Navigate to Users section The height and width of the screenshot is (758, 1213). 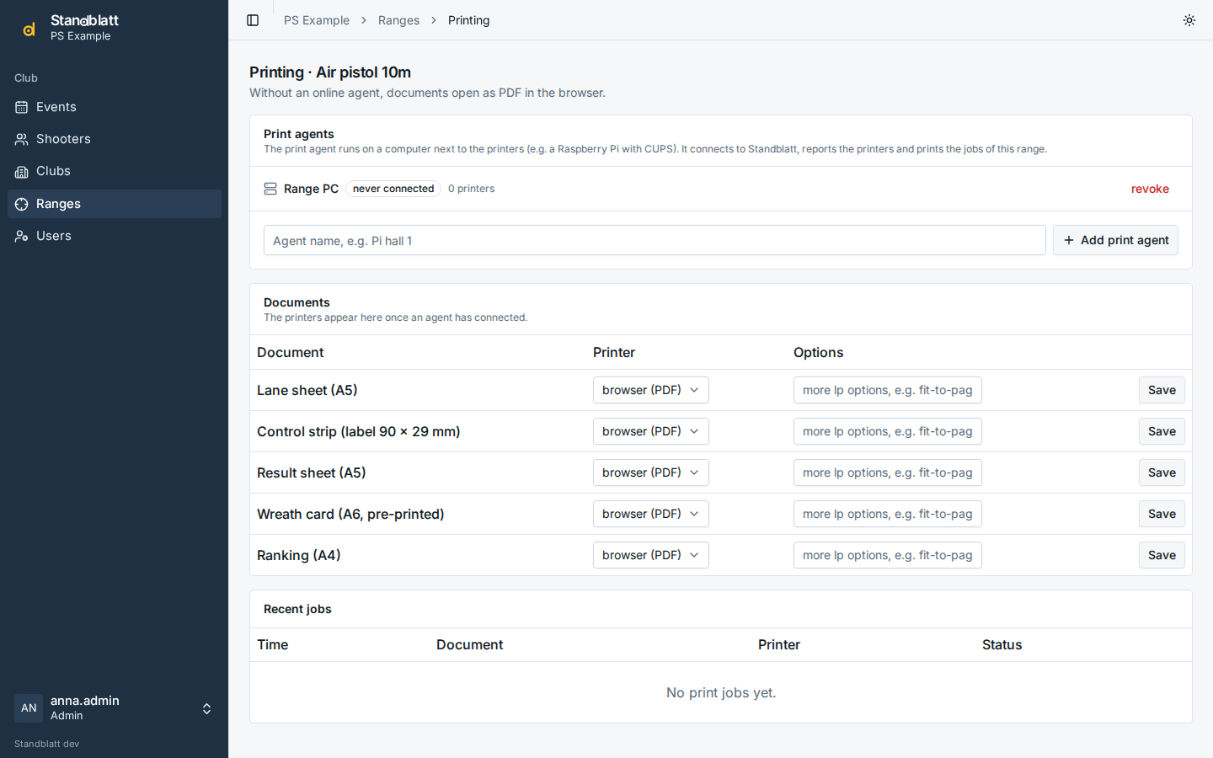tap(115, 236)
